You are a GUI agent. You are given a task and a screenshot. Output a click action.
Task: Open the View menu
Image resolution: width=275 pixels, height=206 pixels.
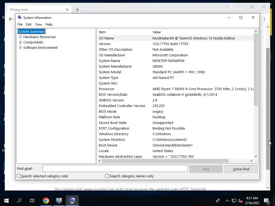pyautogui.click(x=38, y=24)
